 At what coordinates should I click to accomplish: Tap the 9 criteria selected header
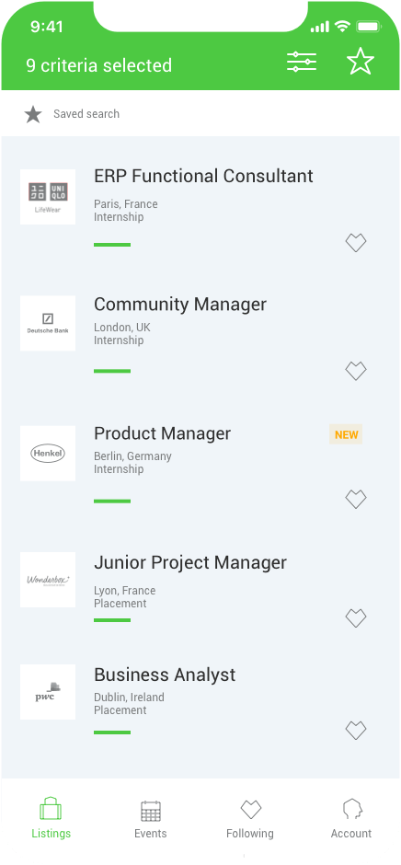tap(99, 65)
